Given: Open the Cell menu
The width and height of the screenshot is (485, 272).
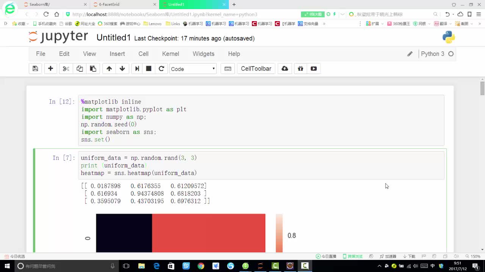Looking at the screenshot, I should [x=143, y=54].
